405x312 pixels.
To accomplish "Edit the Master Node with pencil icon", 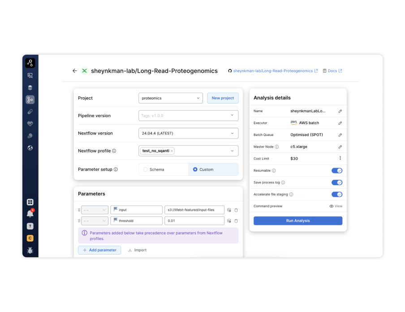I will [340, 147].
